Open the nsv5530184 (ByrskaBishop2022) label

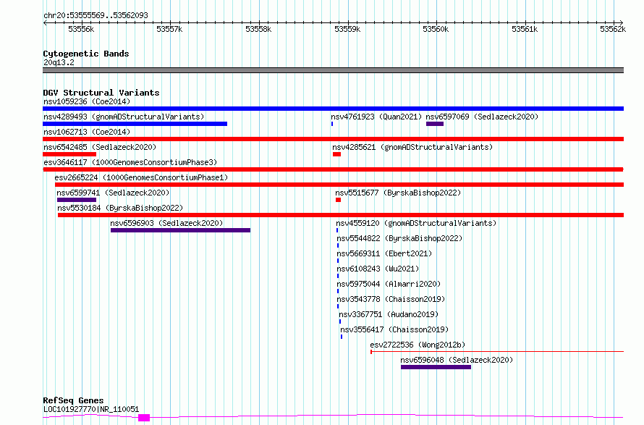pos(120,208)
